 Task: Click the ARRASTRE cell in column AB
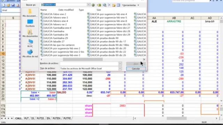174,22
